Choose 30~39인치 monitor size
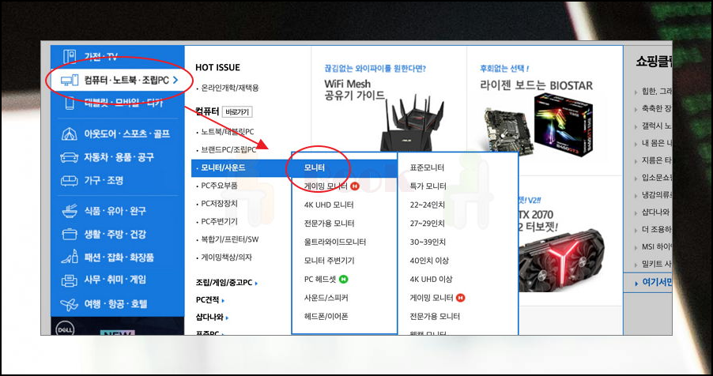Image resolution: width=713 pixels, height=376 pixels. coord(428,242)
